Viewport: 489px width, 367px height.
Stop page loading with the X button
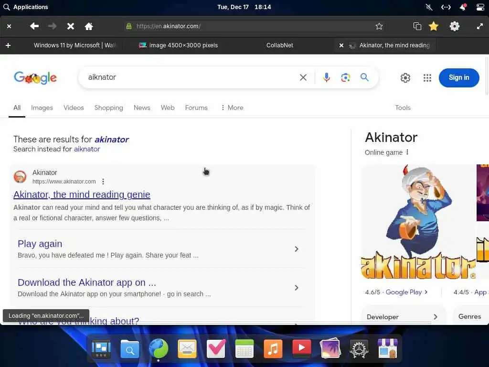tap(71, 26)
